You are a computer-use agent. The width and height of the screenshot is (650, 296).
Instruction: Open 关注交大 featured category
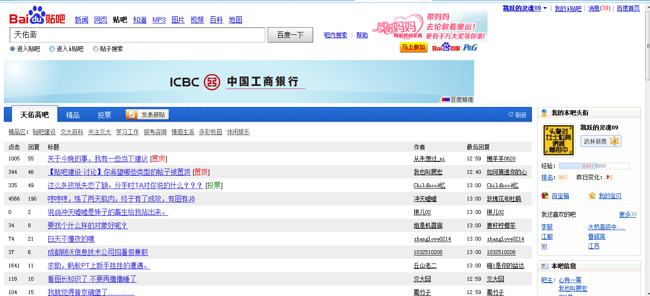pyautogui.click(x=99, y=132)
